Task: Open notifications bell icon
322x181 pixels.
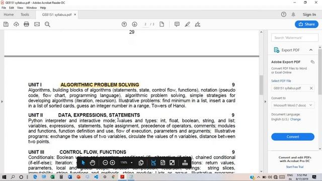Action: tap(293, 15)
